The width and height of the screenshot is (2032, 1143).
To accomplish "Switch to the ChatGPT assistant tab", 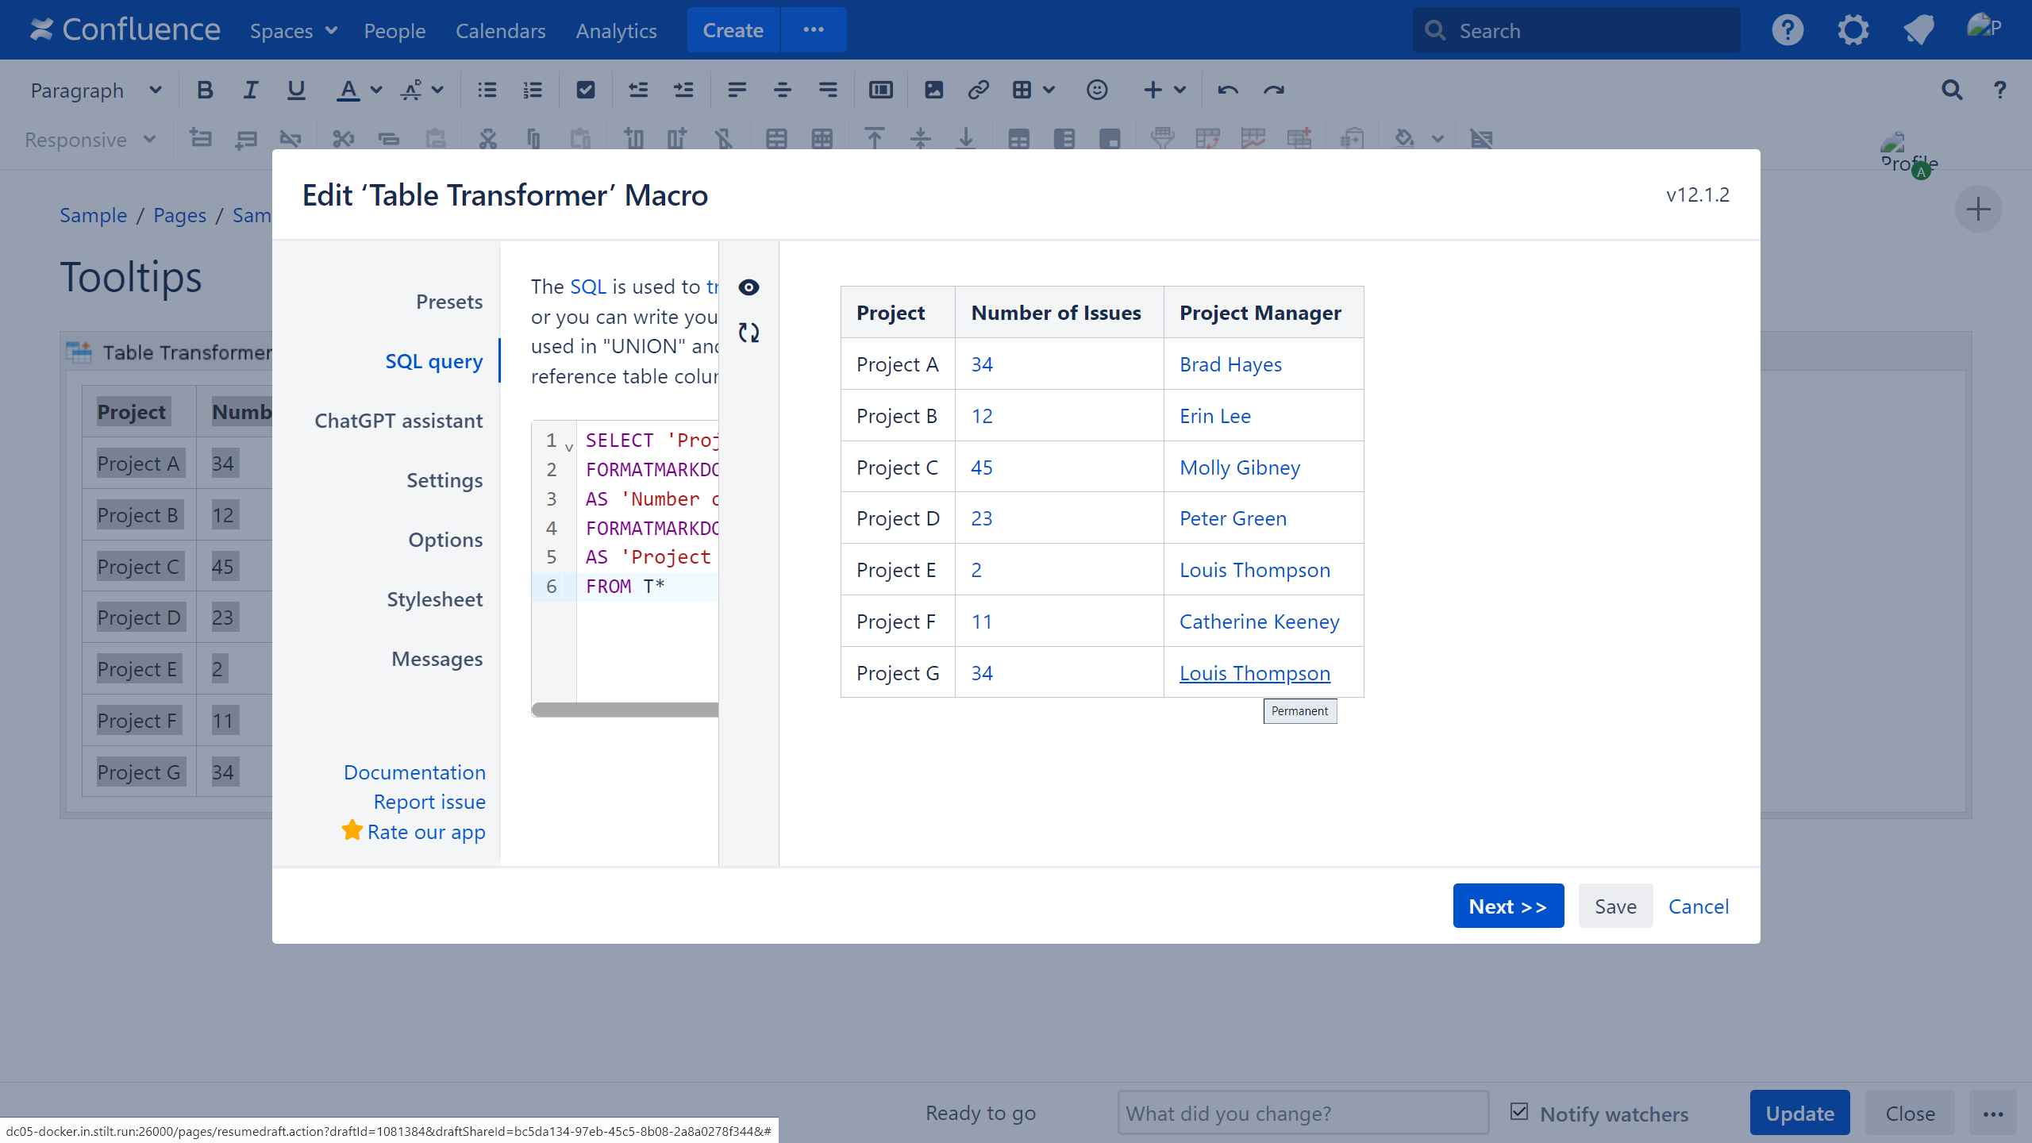I will coord(398,421).
